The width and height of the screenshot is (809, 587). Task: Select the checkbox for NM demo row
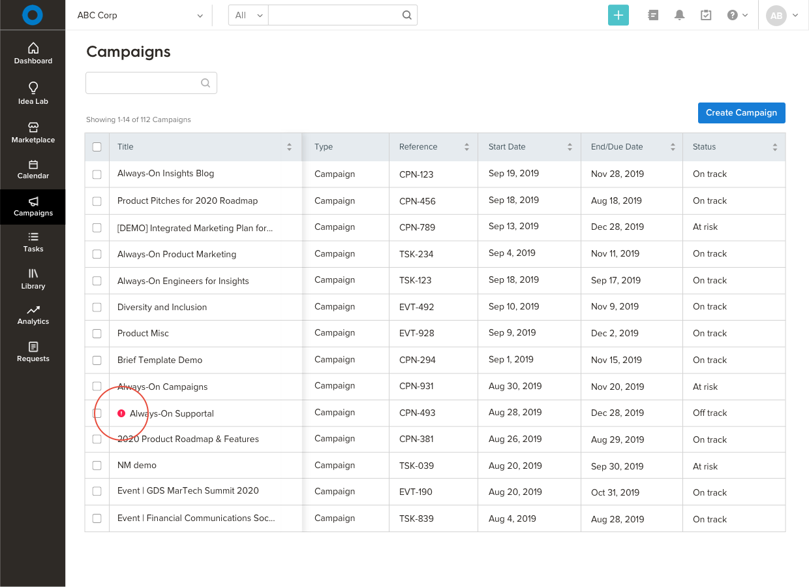click(x=97, y=466)
